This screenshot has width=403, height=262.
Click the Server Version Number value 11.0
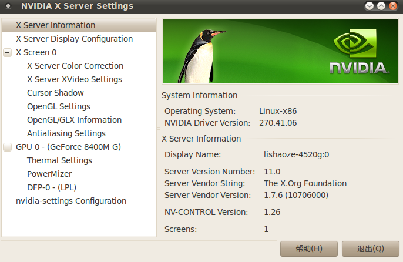(x=272, y=172)
